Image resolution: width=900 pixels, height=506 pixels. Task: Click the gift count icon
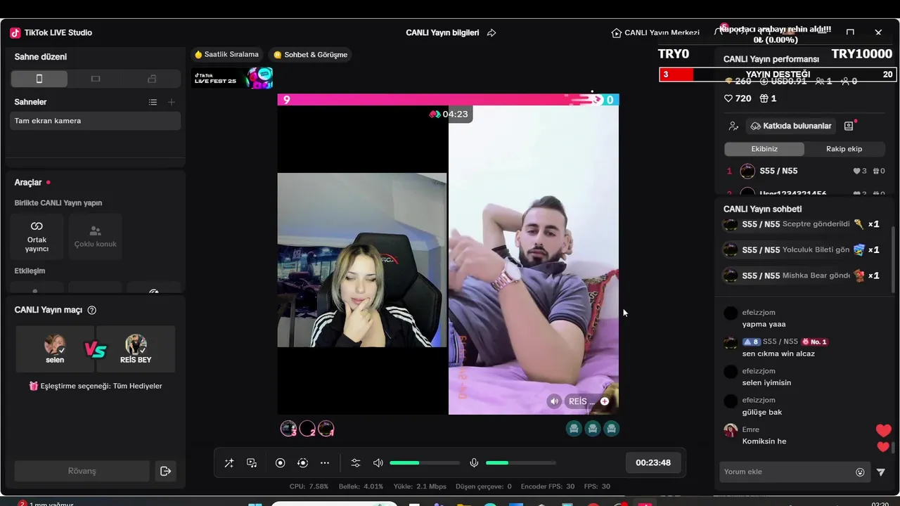[x=764, y=98]
